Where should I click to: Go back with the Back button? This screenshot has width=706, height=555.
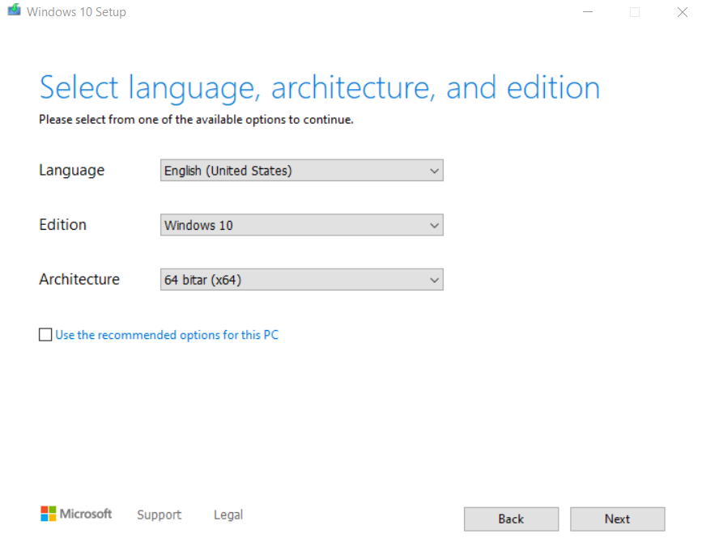coord(511,519)
